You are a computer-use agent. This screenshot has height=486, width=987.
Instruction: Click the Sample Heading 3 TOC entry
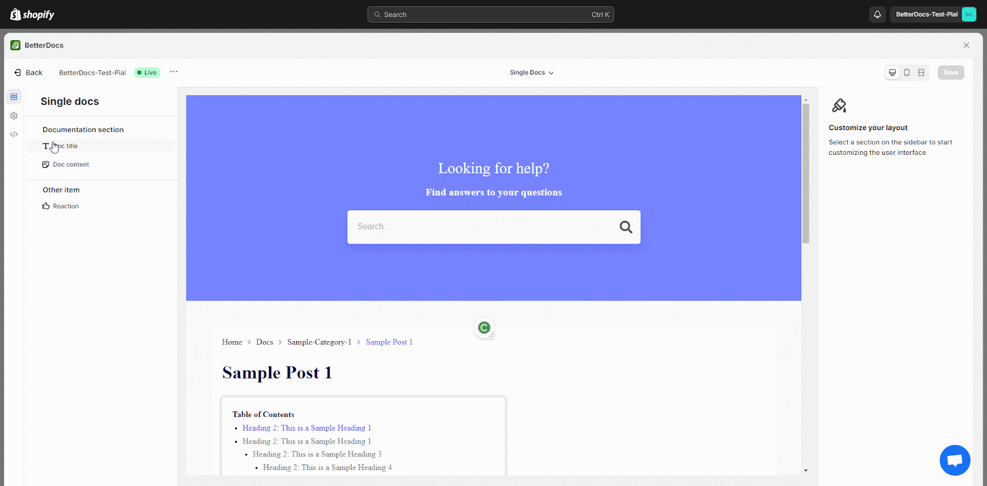click(x=317, y=454)
